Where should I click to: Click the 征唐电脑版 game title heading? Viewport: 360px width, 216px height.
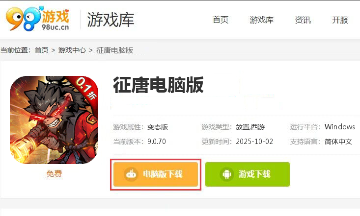coord(159,85)
